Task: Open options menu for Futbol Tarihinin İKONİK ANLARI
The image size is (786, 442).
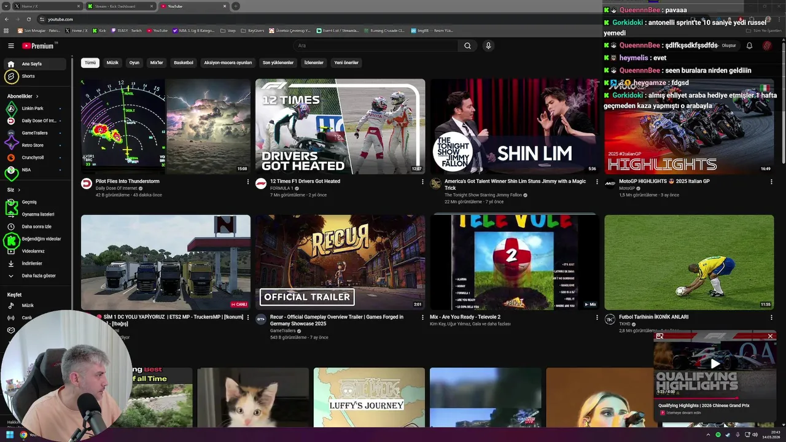Action: click(771, 317)
